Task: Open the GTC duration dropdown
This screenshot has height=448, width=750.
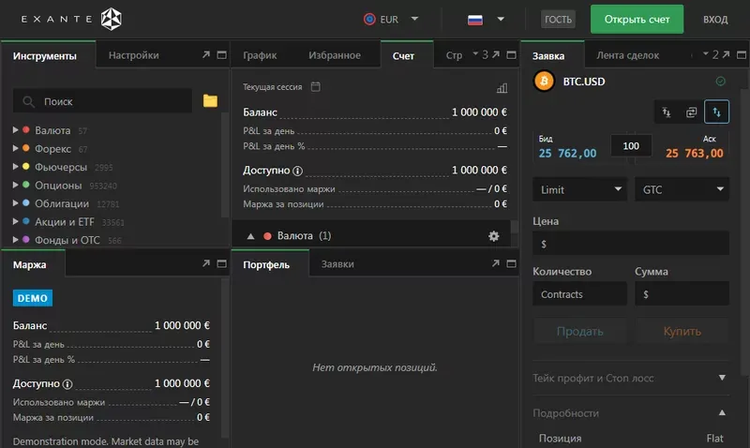Action: click(682, 189)
